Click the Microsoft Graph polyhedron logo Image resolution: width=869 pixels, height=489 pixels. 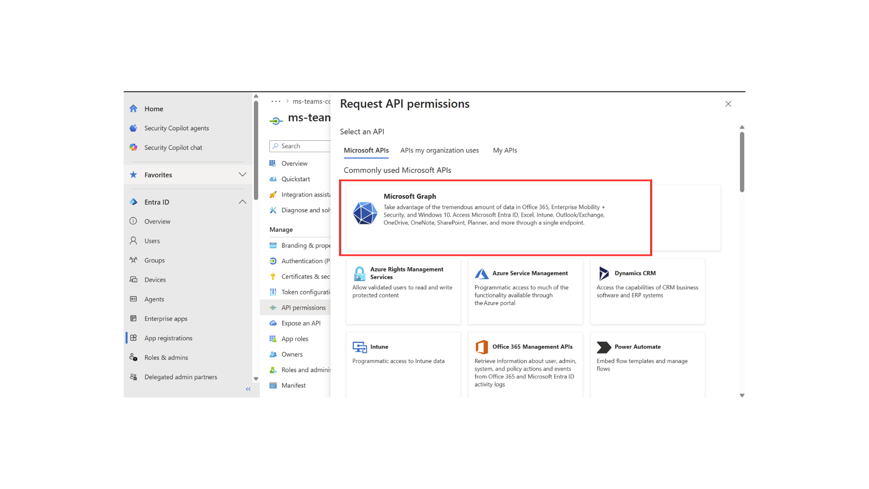point(365,213)
